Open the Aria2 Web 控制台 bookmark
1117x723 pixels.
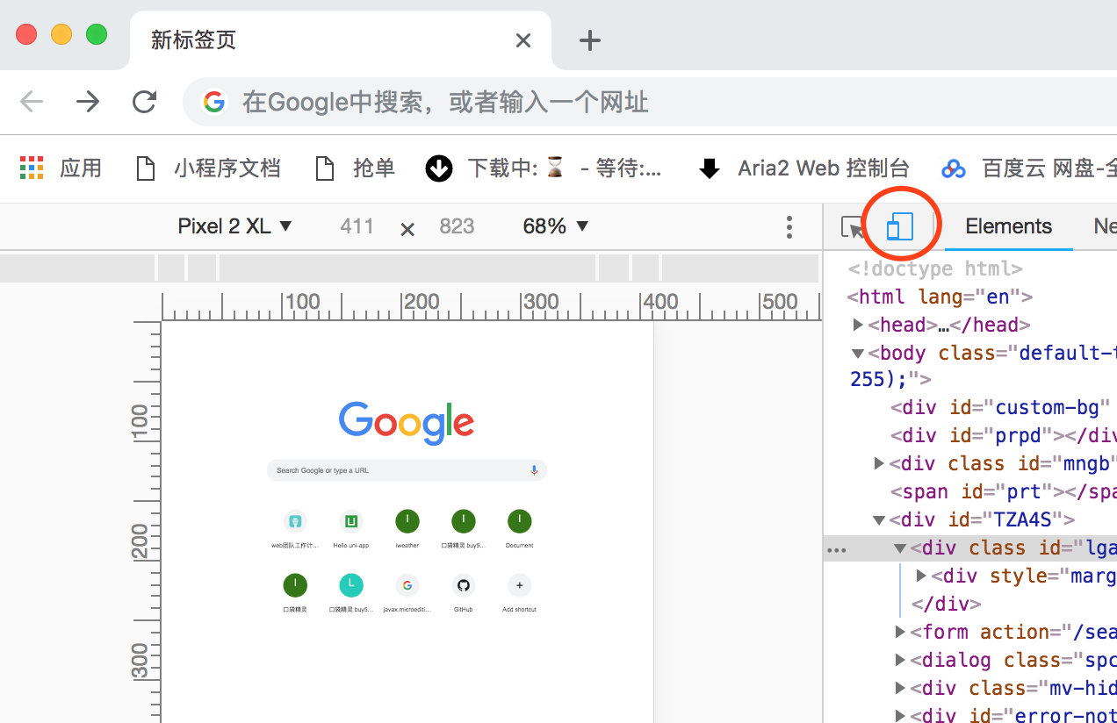click(x=804, y=168)
